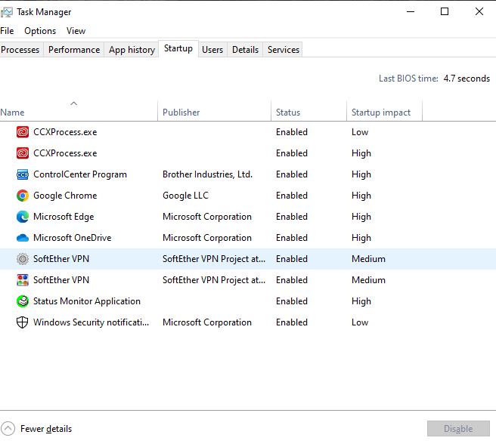Click Microsoft Corporation publisher in the OneDrive row
Screen dimensions: 496x447
pos(207,238)
